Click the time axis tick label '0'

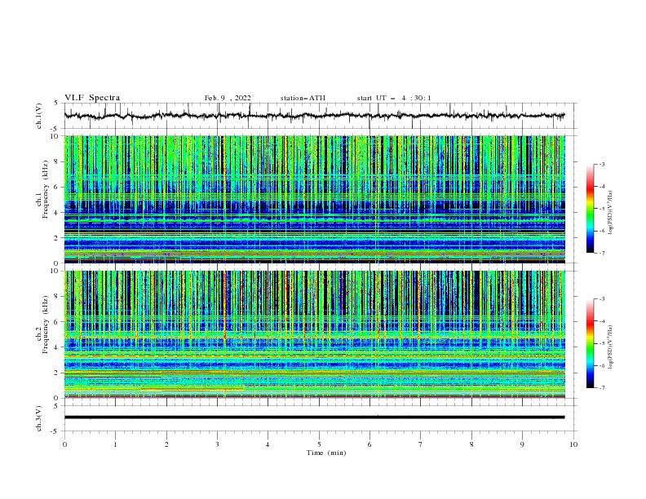click(64, 444)
